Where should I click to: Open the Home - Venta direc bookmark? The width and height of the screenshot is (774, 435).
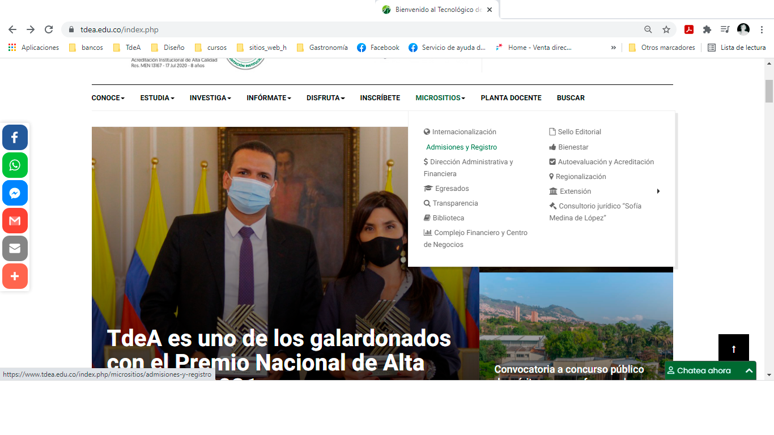(x=534, y=48)
